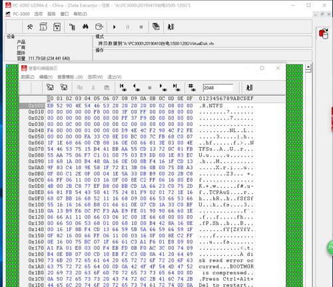Click the cascading windows icon
Image resolution: width=333 pixels, height=287 pixels.
156,27
